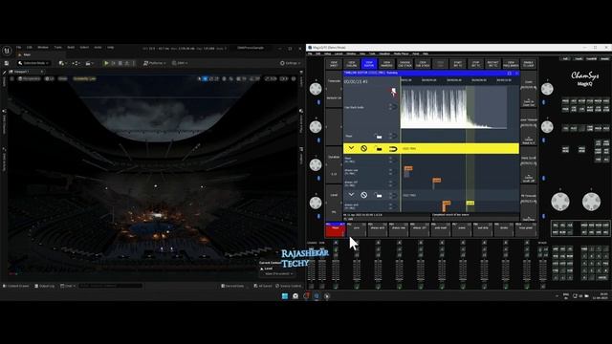Open the Content Drawer in Unreal
This screenshot has height=344, width=612.
click(16, 286)
